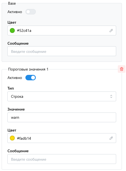Enable the Активно switch in Base section
126x171 pixels.
(x=31, y=12)
